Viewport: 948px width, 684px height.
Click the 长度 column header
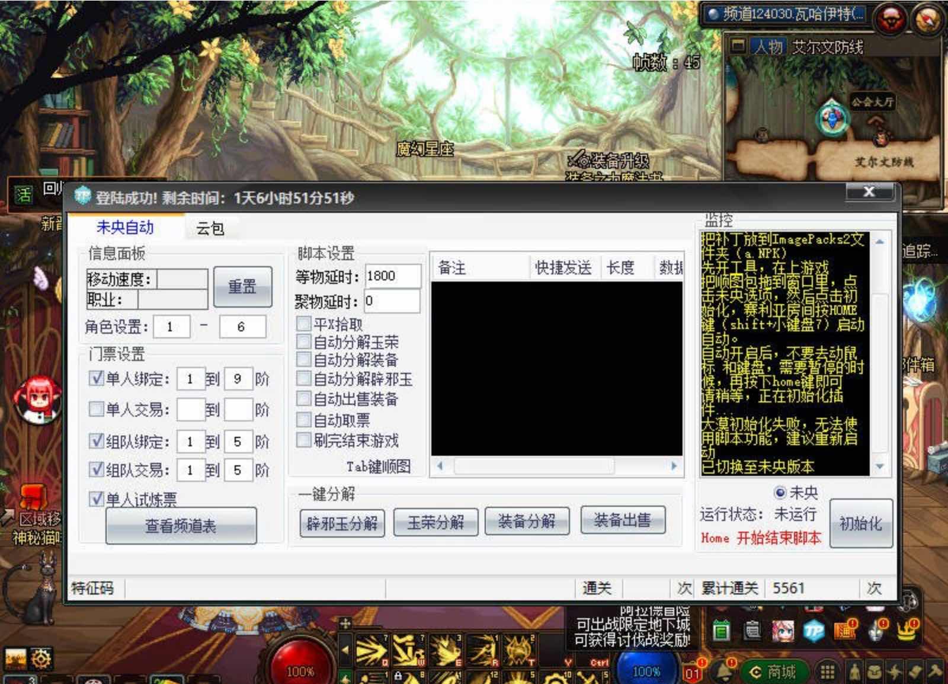click(x=627, y=267)
